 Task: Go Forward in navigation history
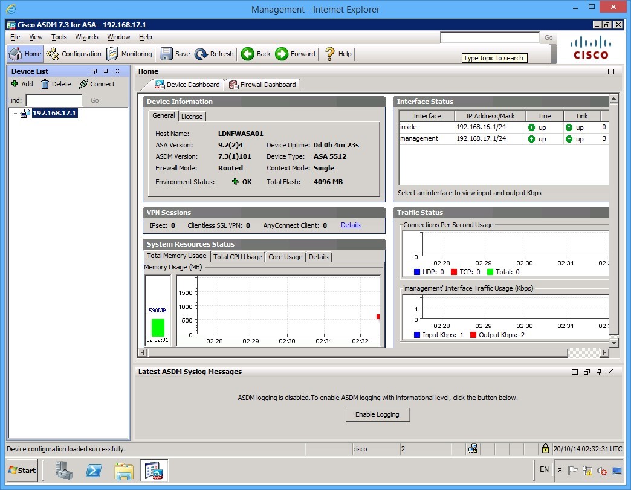click(296, 54)
